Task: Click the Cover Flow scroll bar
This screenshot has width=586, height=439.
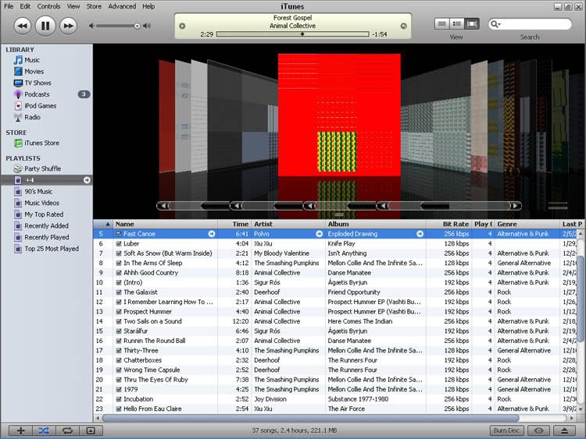Action: pos(339,206)
